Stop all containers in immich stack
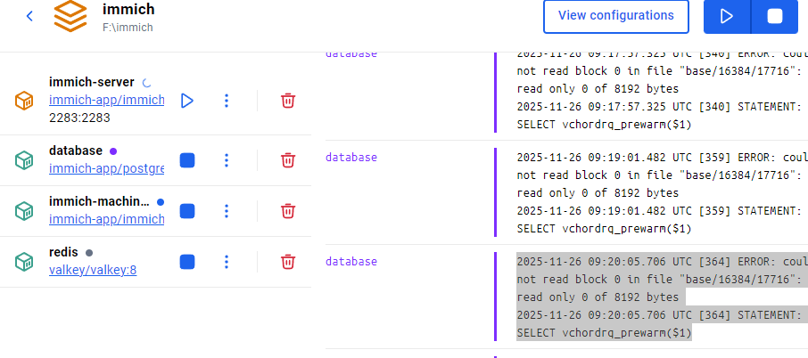808x358 pixels. 774,16
